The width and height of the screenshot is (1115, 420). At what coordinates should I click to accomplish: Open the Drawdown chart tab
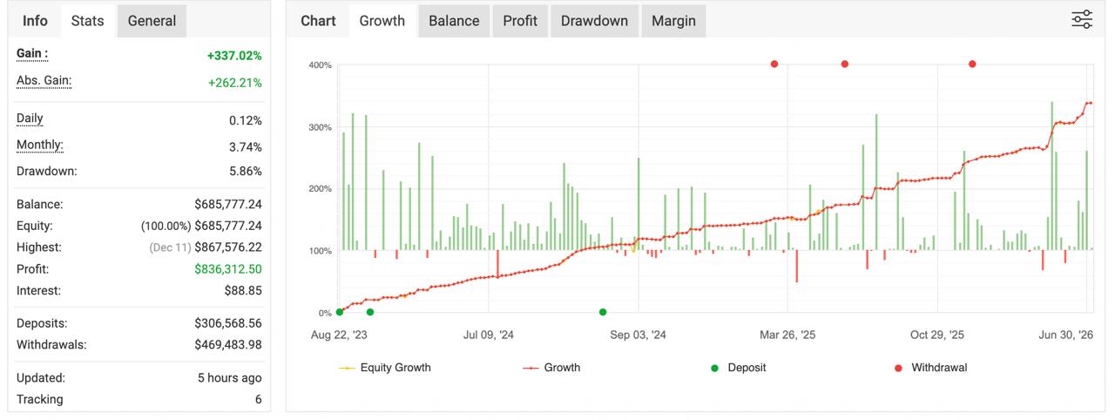coord(594,21)
